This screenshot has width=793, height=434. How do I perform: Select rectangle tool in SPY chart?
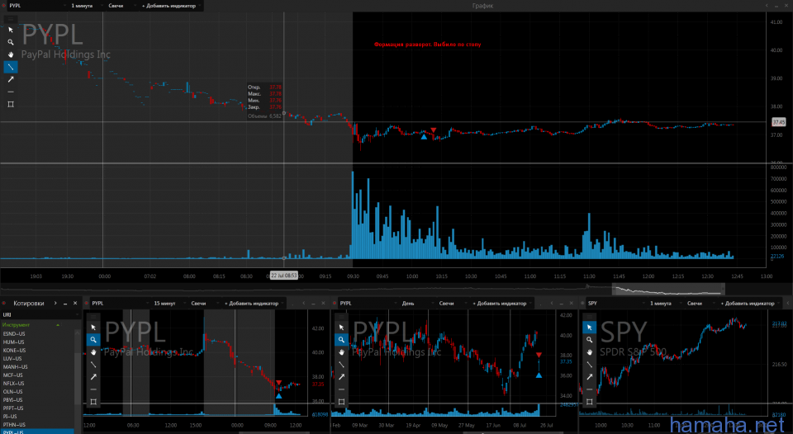589,402
